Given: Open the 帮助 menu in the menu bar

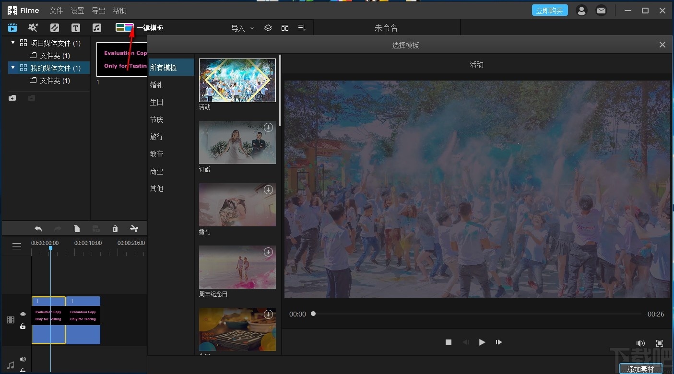Looking at the screenshot, I should (119, 10).
